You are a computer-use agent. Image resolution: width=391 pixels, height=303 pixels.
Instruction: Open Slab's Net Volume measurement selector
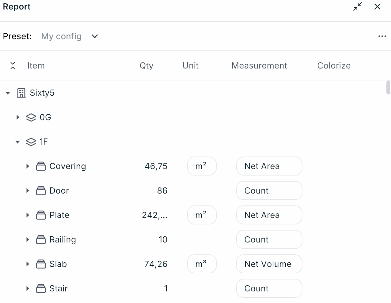point(269,264)
